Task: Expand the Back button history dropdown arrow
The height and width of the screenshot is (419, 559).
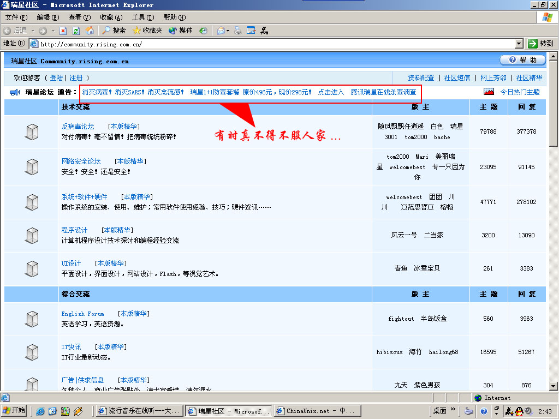Action: [x=33, y=31]
